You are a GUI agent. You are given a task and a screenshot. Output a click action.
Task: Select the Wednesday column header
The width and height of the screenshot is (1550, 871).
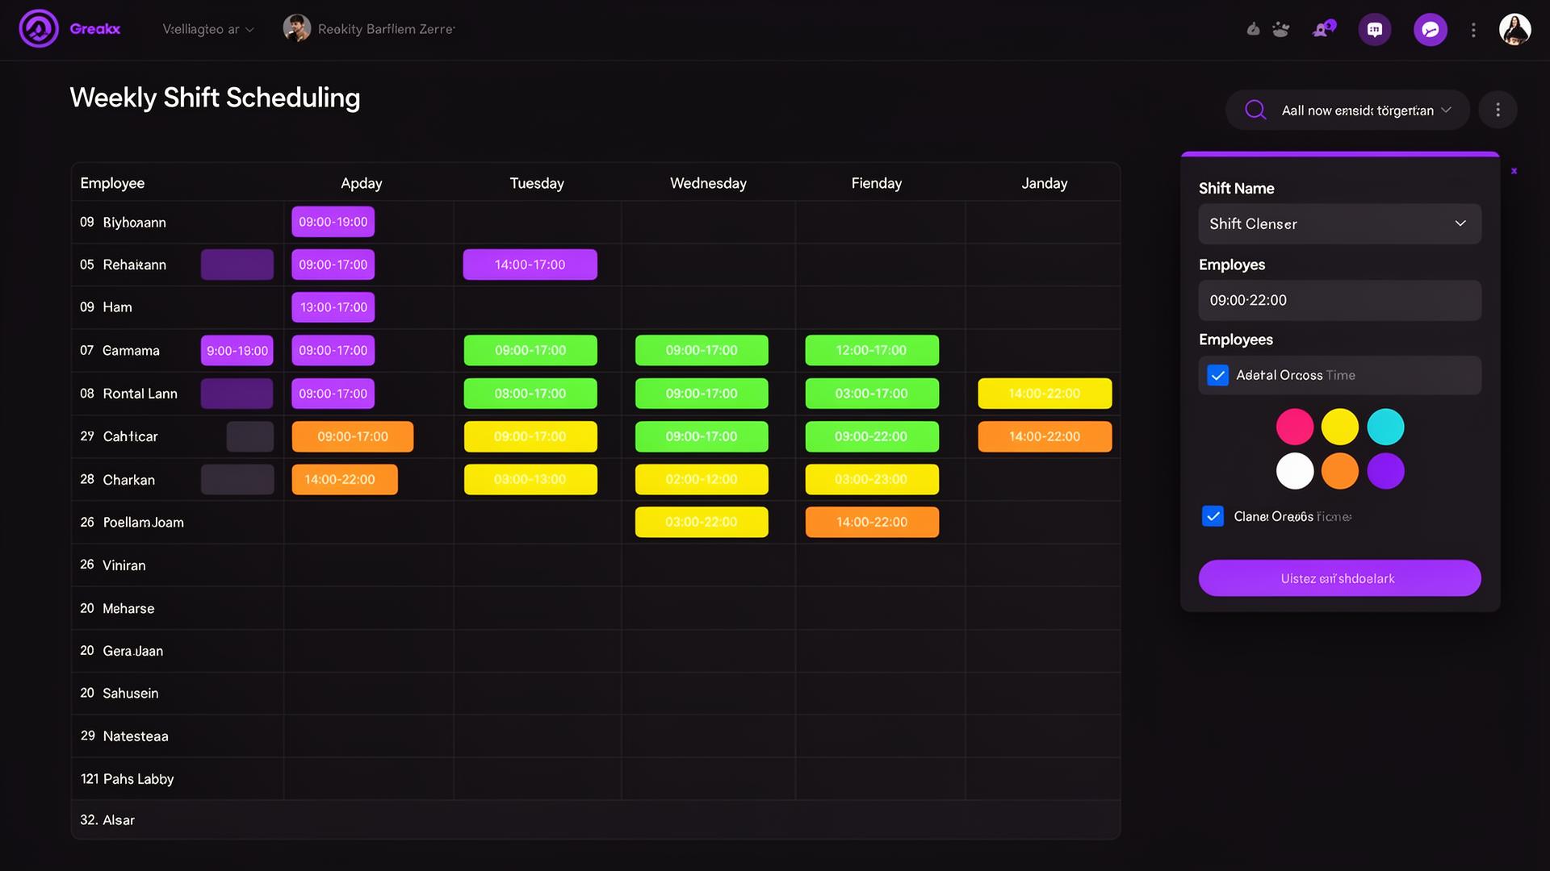point(708,183)
